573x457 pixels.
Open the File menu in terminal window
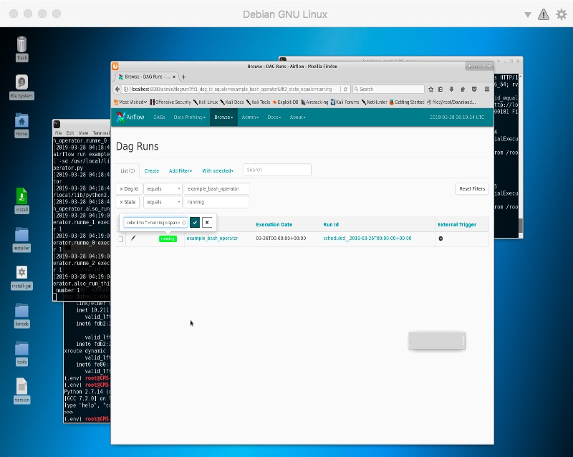[59, 133]
